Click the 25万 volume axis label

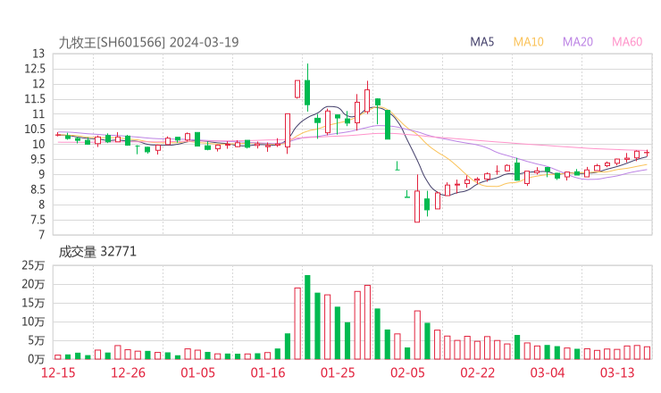click(33, 265)
